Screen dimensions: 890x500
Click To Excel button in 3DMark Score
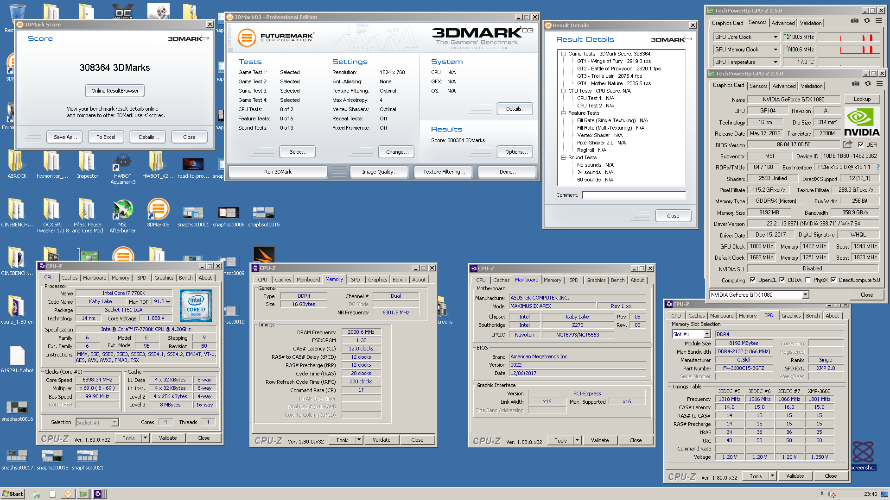(x=106, y=137)
